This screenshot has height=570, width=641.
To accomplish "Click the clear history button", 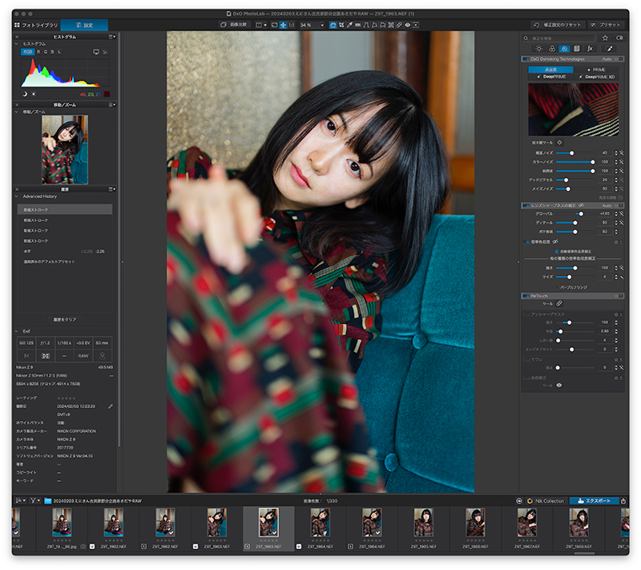I will 65,320.
